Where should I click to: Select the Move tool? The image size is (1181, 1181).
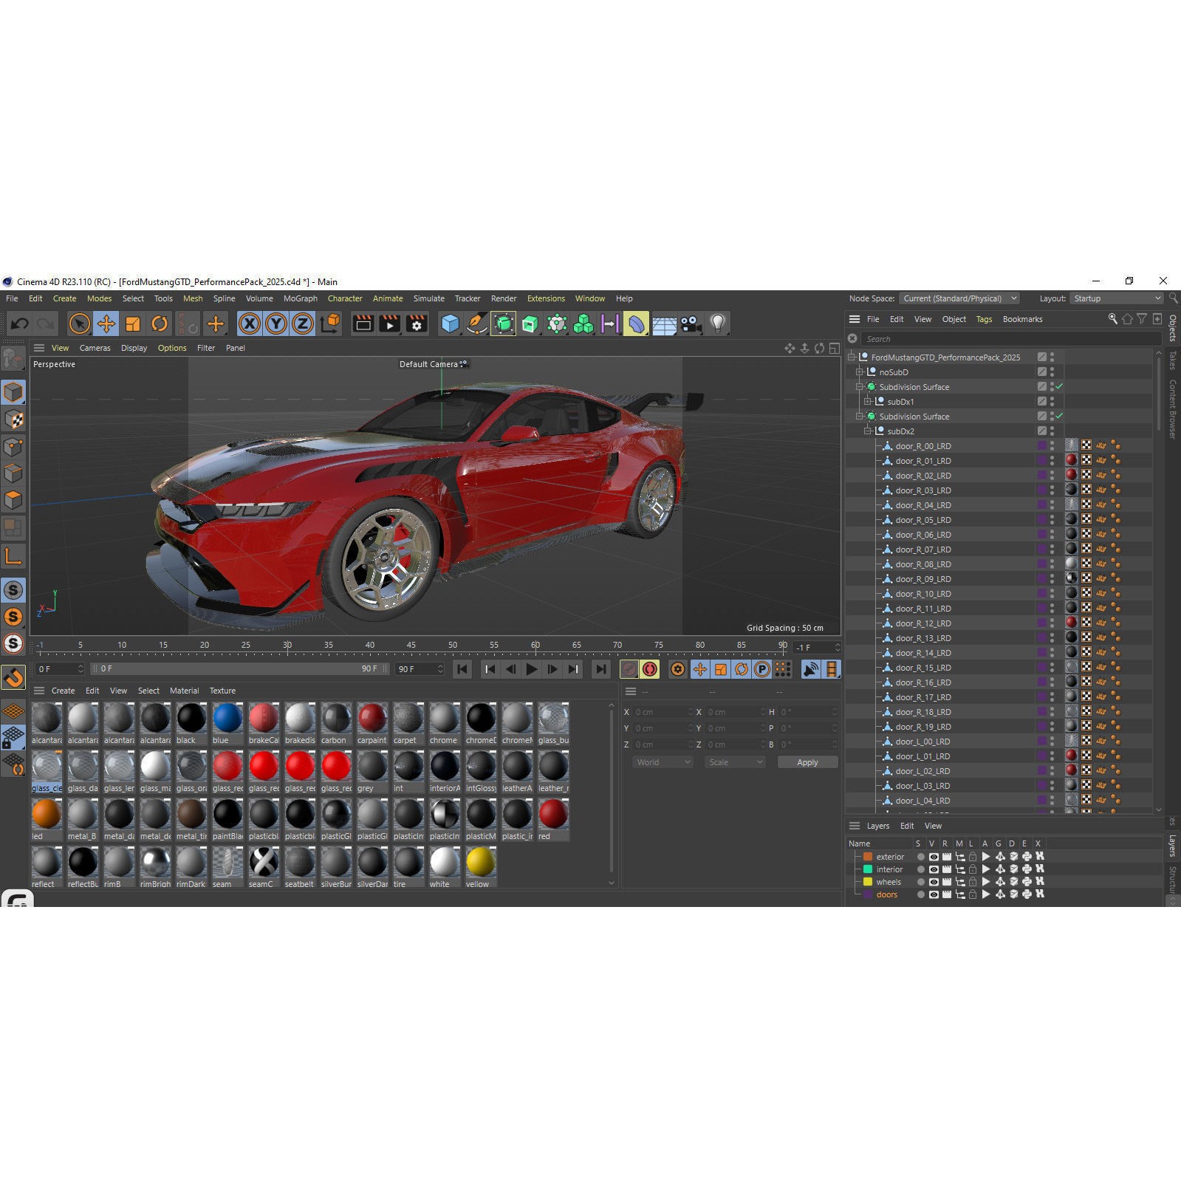[106, 324]
